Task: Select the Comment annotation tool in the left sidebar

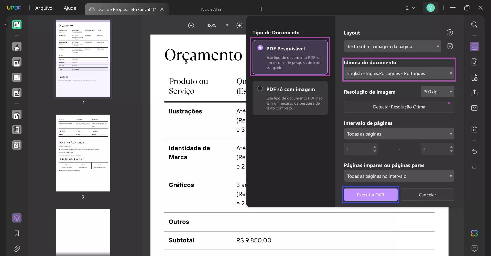Action: 17,47
